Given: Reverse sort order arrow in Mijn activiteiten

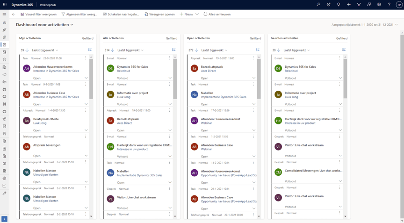Looking at the screenshot, I should [x=27, y=50].
